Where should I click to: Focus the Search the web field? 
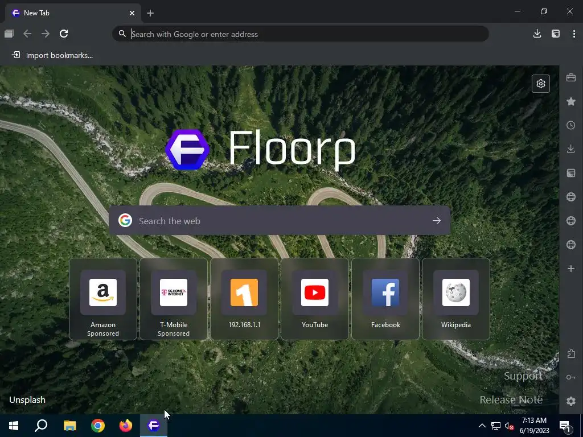coord(280,221)
